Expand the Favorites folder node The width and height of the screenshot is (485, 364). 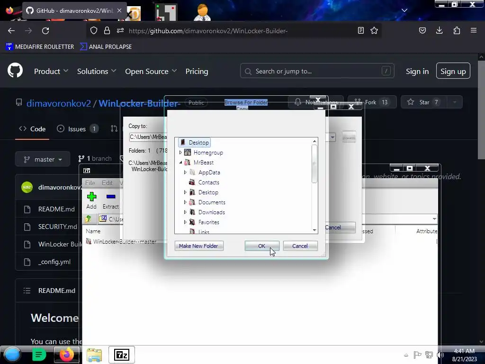(x=185, y=222)
